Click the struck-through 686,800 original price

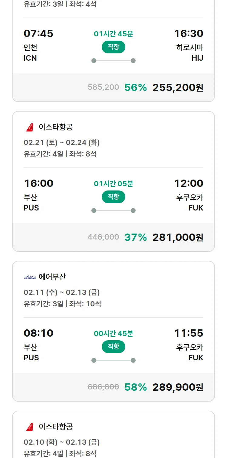(103, 387)
